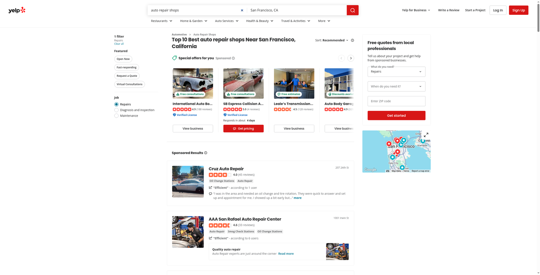540x275 pixels.
Task: Click the teal star pin near Daly City
Action: click(x=392, y=157)
